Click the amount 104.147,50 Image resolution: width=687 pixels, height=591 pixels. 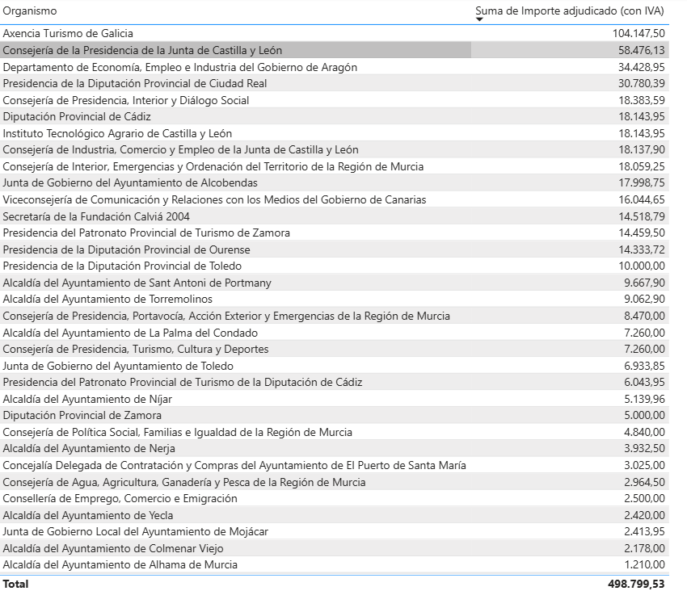point(639,33)
